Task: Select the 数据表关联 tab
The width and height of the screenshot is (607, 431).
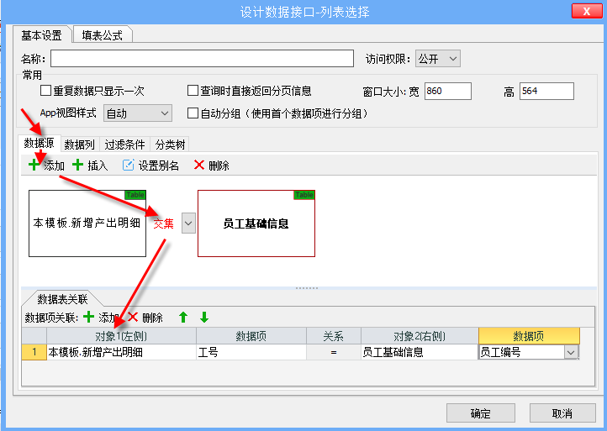Action: 62,299
